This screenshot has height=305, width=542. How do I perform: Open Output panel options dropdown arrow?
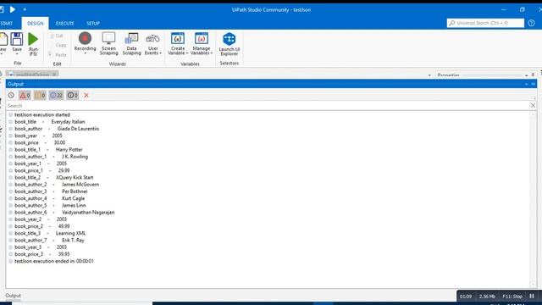[x=527, y=84]
